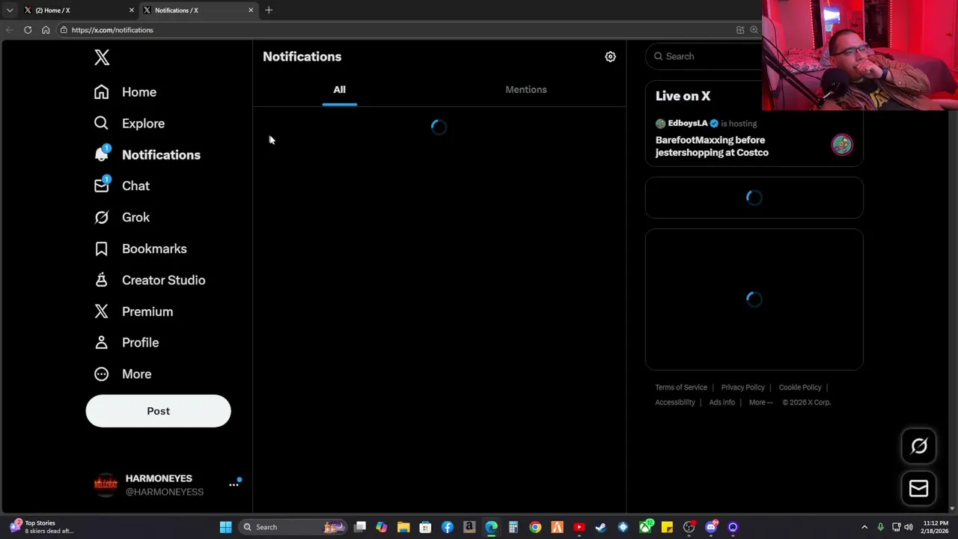
Task: Reload the page
Action: [x=28, y=30]
